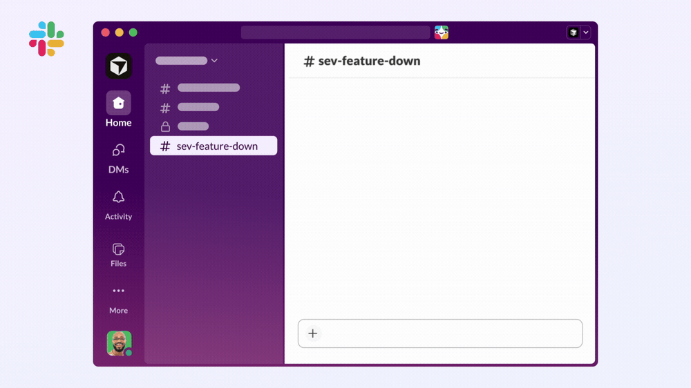The height and width of the screenshot is (388, 691).
Task: Open the private channel with the lock icon
Action: coord(192,126)
